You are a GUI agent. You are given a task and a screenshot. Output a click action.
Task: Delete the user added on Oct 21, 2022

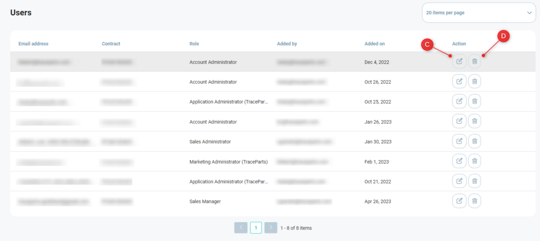(475, 181)
